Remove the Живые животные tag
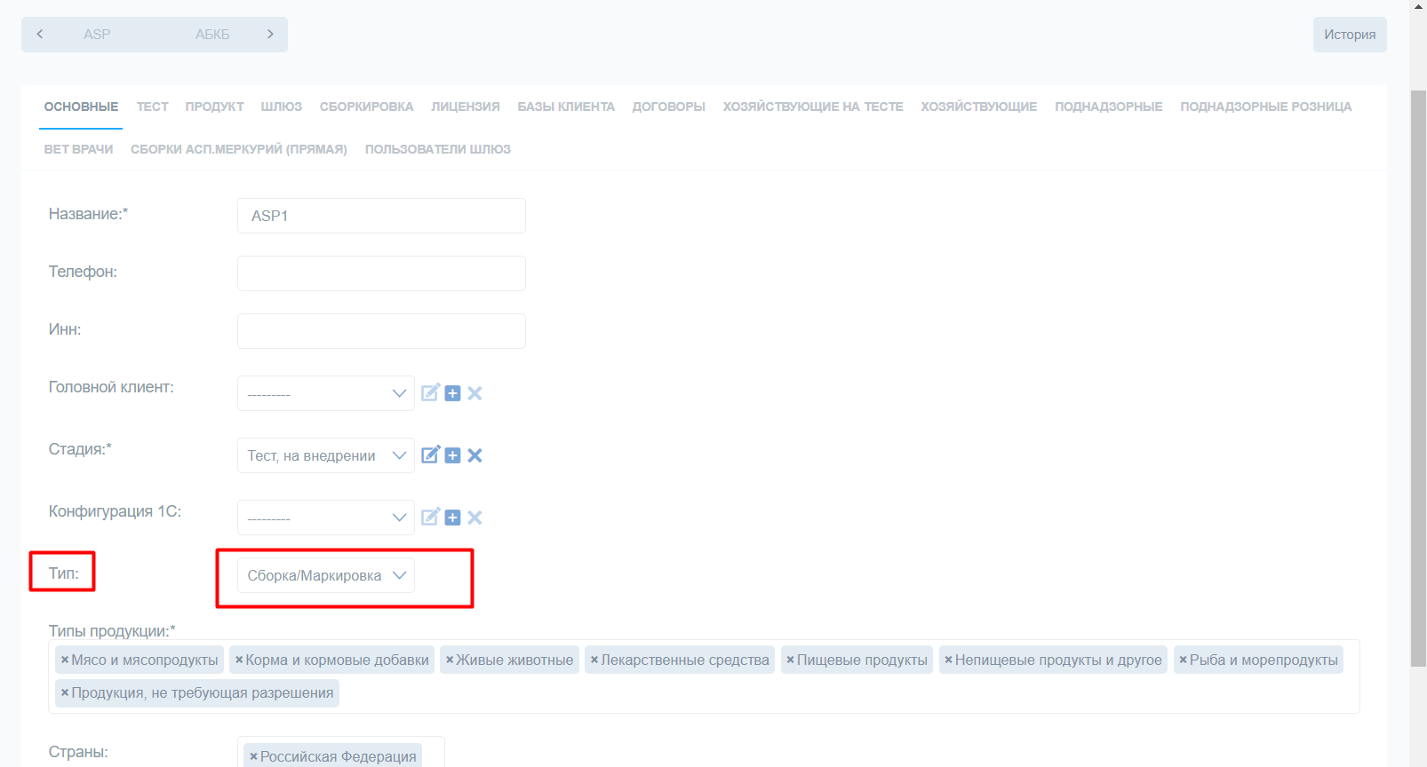The height and width of the screenshot is (767, 1427). coord(450,660)
